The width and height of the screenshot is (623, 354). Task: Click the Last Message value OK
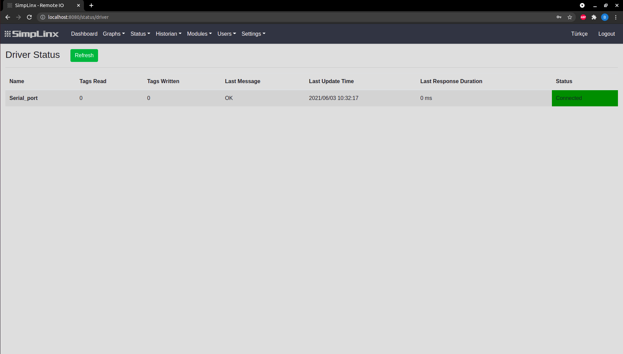229,98
